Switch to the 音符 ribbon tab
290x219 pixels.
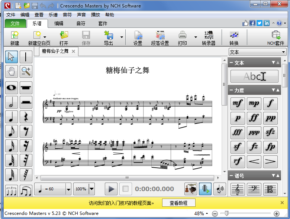81,23
